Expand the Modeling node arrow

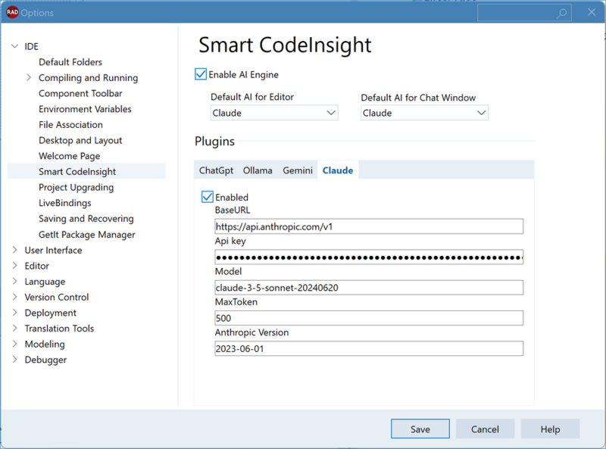14,344
